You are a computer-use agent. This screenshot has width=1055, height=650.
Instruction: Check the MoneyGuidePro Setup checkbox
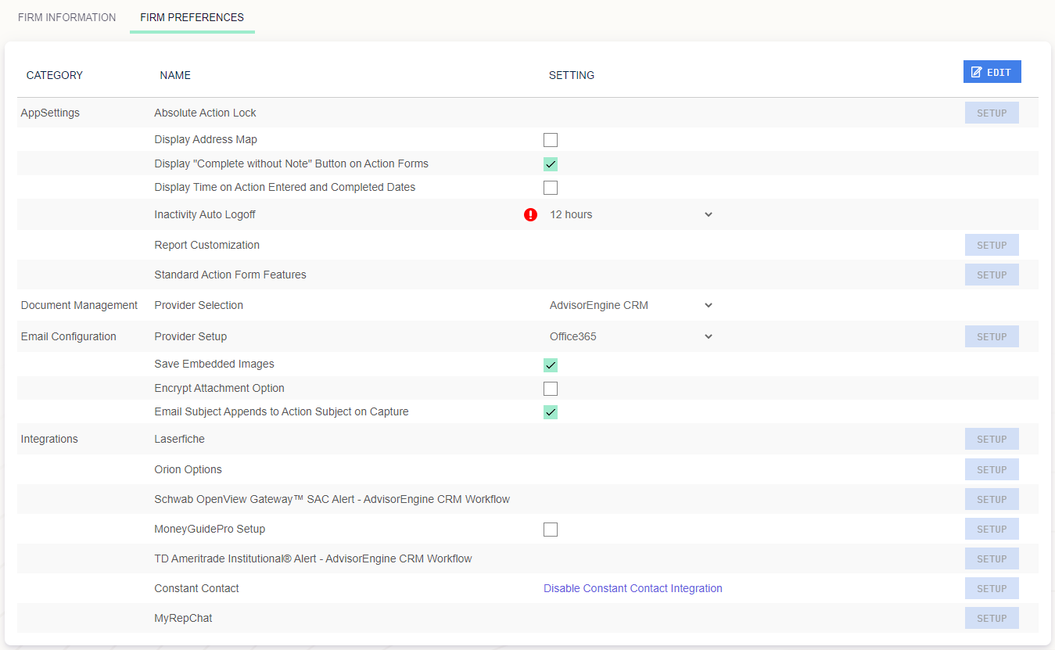[551, 530]
